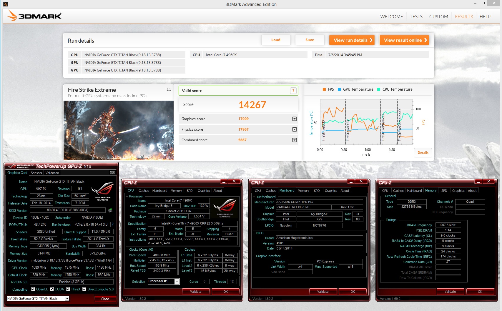Click the DRAM Frequency value field
This screenshot has width=502, height=311.
(x=448, y=225)
